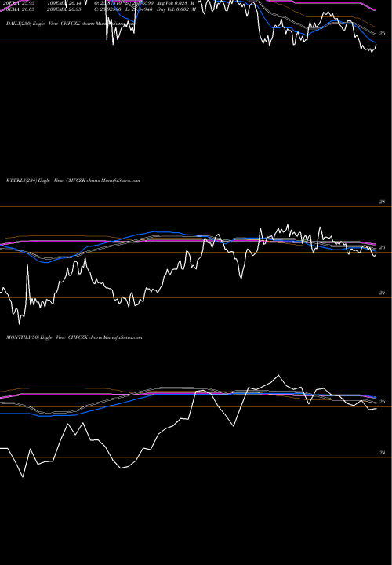Click the 26 axis label on weekly chart
392x565 pixels.
(382, 247)
